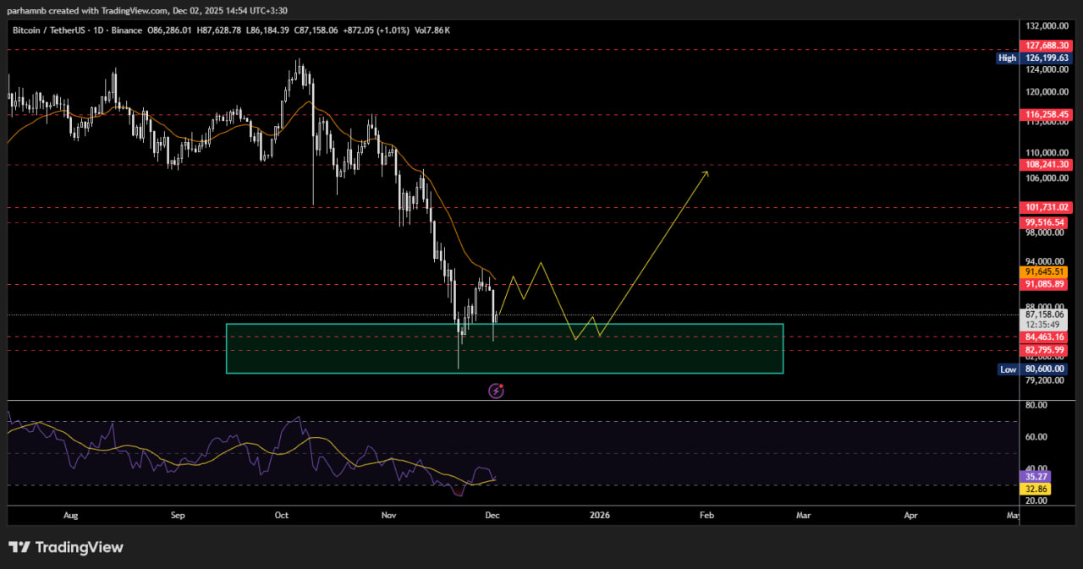Select the red 116,258.45 level label
This screenshot has width=1083, height=569.
[1047, 114]
